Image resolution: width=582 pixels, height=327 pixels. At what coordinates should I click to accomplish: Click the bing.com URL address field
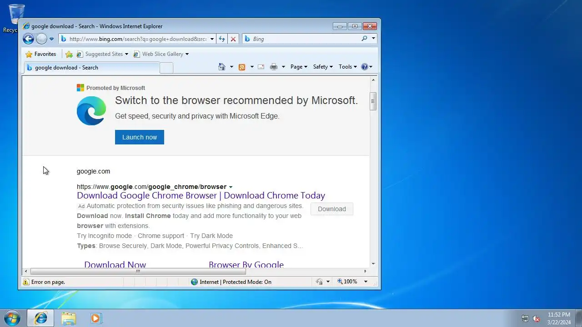pos(138,39)
